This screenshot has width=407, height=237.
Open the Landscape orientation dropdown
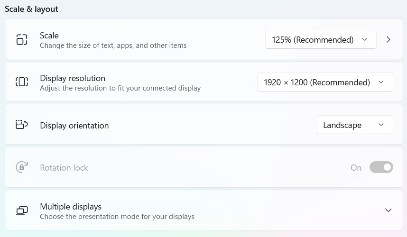pyautogui.click(x=354, y=125)
